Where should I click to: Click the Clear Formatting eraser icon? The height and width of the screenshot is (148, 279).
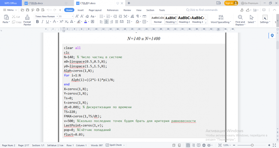(x=87, y=16)
